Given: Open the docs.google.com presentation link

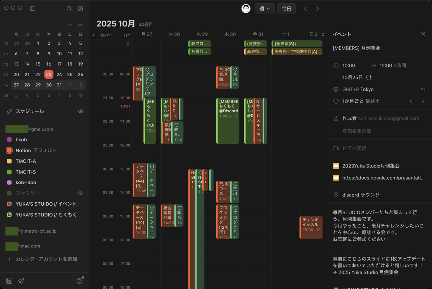Looking at the screenshot, I should 383,178.
